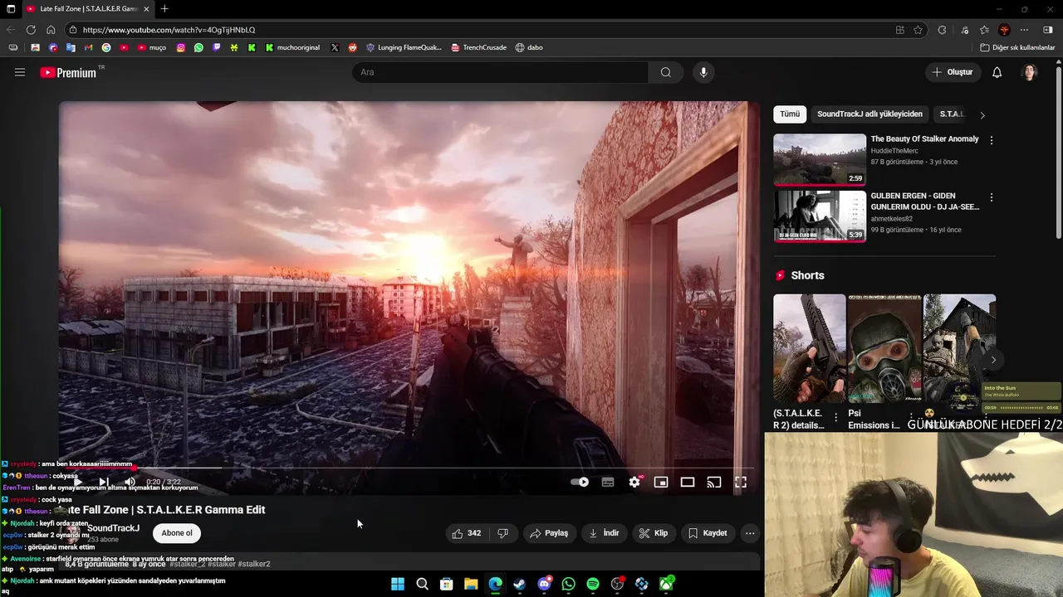Viewport: 1063px width, 597px height.
Task: Click the Oluştur create button
Action: pos(952,72)
